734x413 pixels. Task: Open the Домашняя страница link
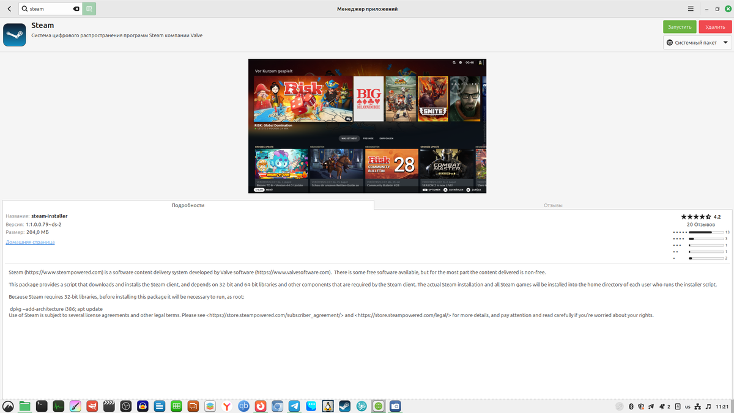30,242
